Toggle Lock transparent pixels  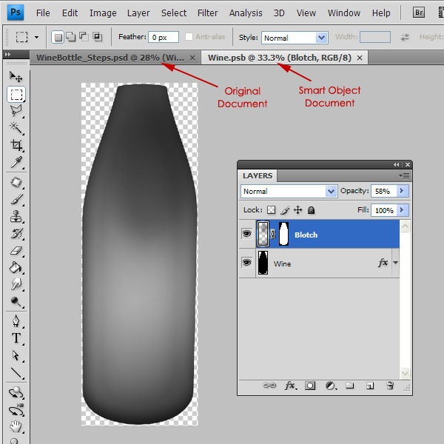(272, 210)
